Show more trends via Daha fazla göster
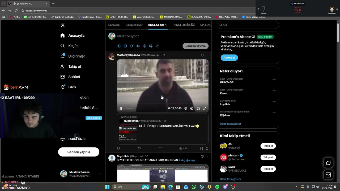This screenshot has height=191, width=340. [231, 124]
